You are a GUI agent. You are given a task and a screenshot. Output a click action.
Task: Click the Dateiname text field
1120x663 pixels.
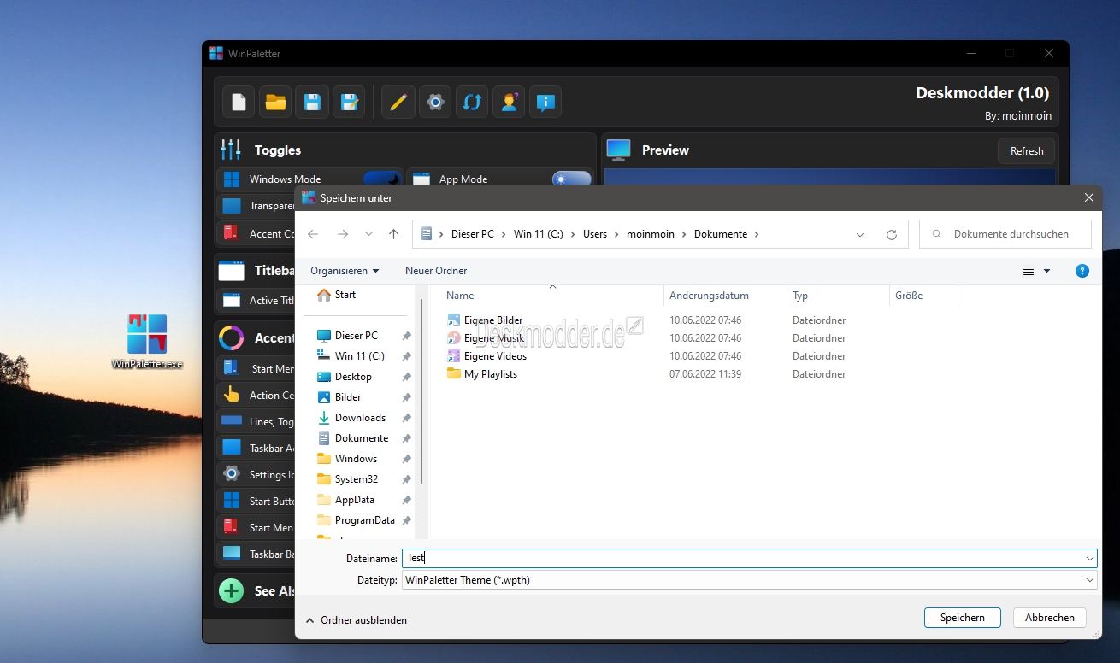pyautogui.click(x=743, y=558)
